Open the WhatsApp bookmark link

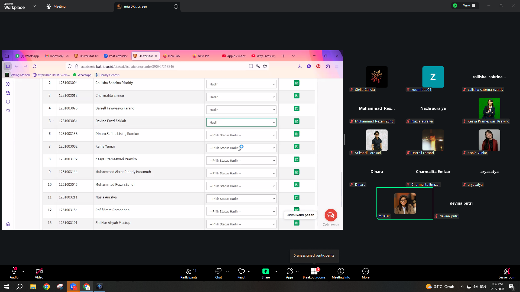click(x=82, y=75)
